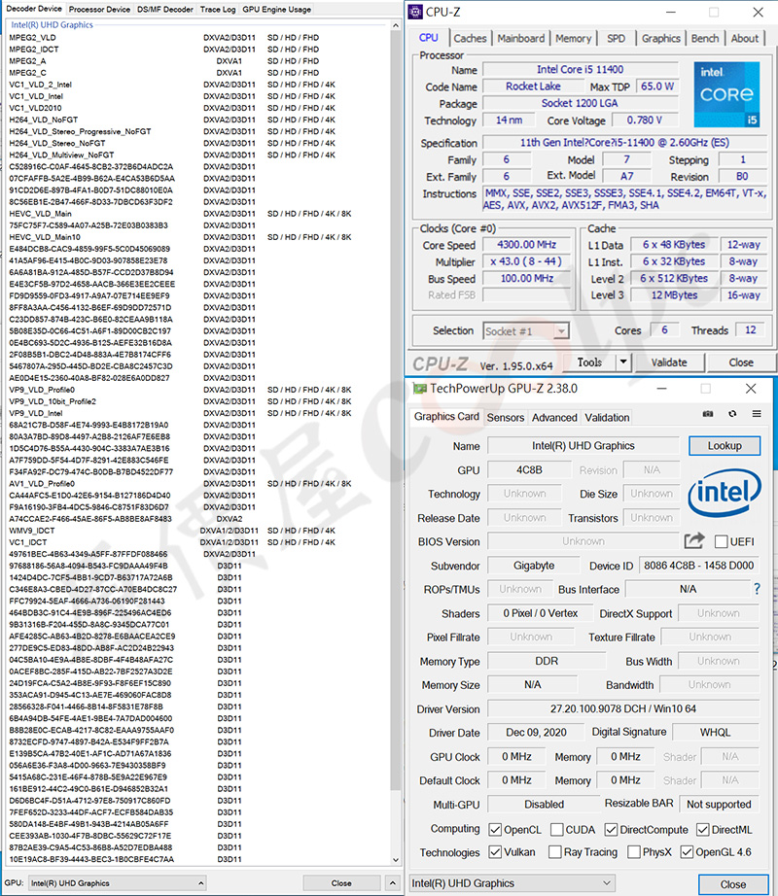Click the GPU-Z app icon in title bar
This screenshot has height=896, width=778.
[x=419, y=389]
